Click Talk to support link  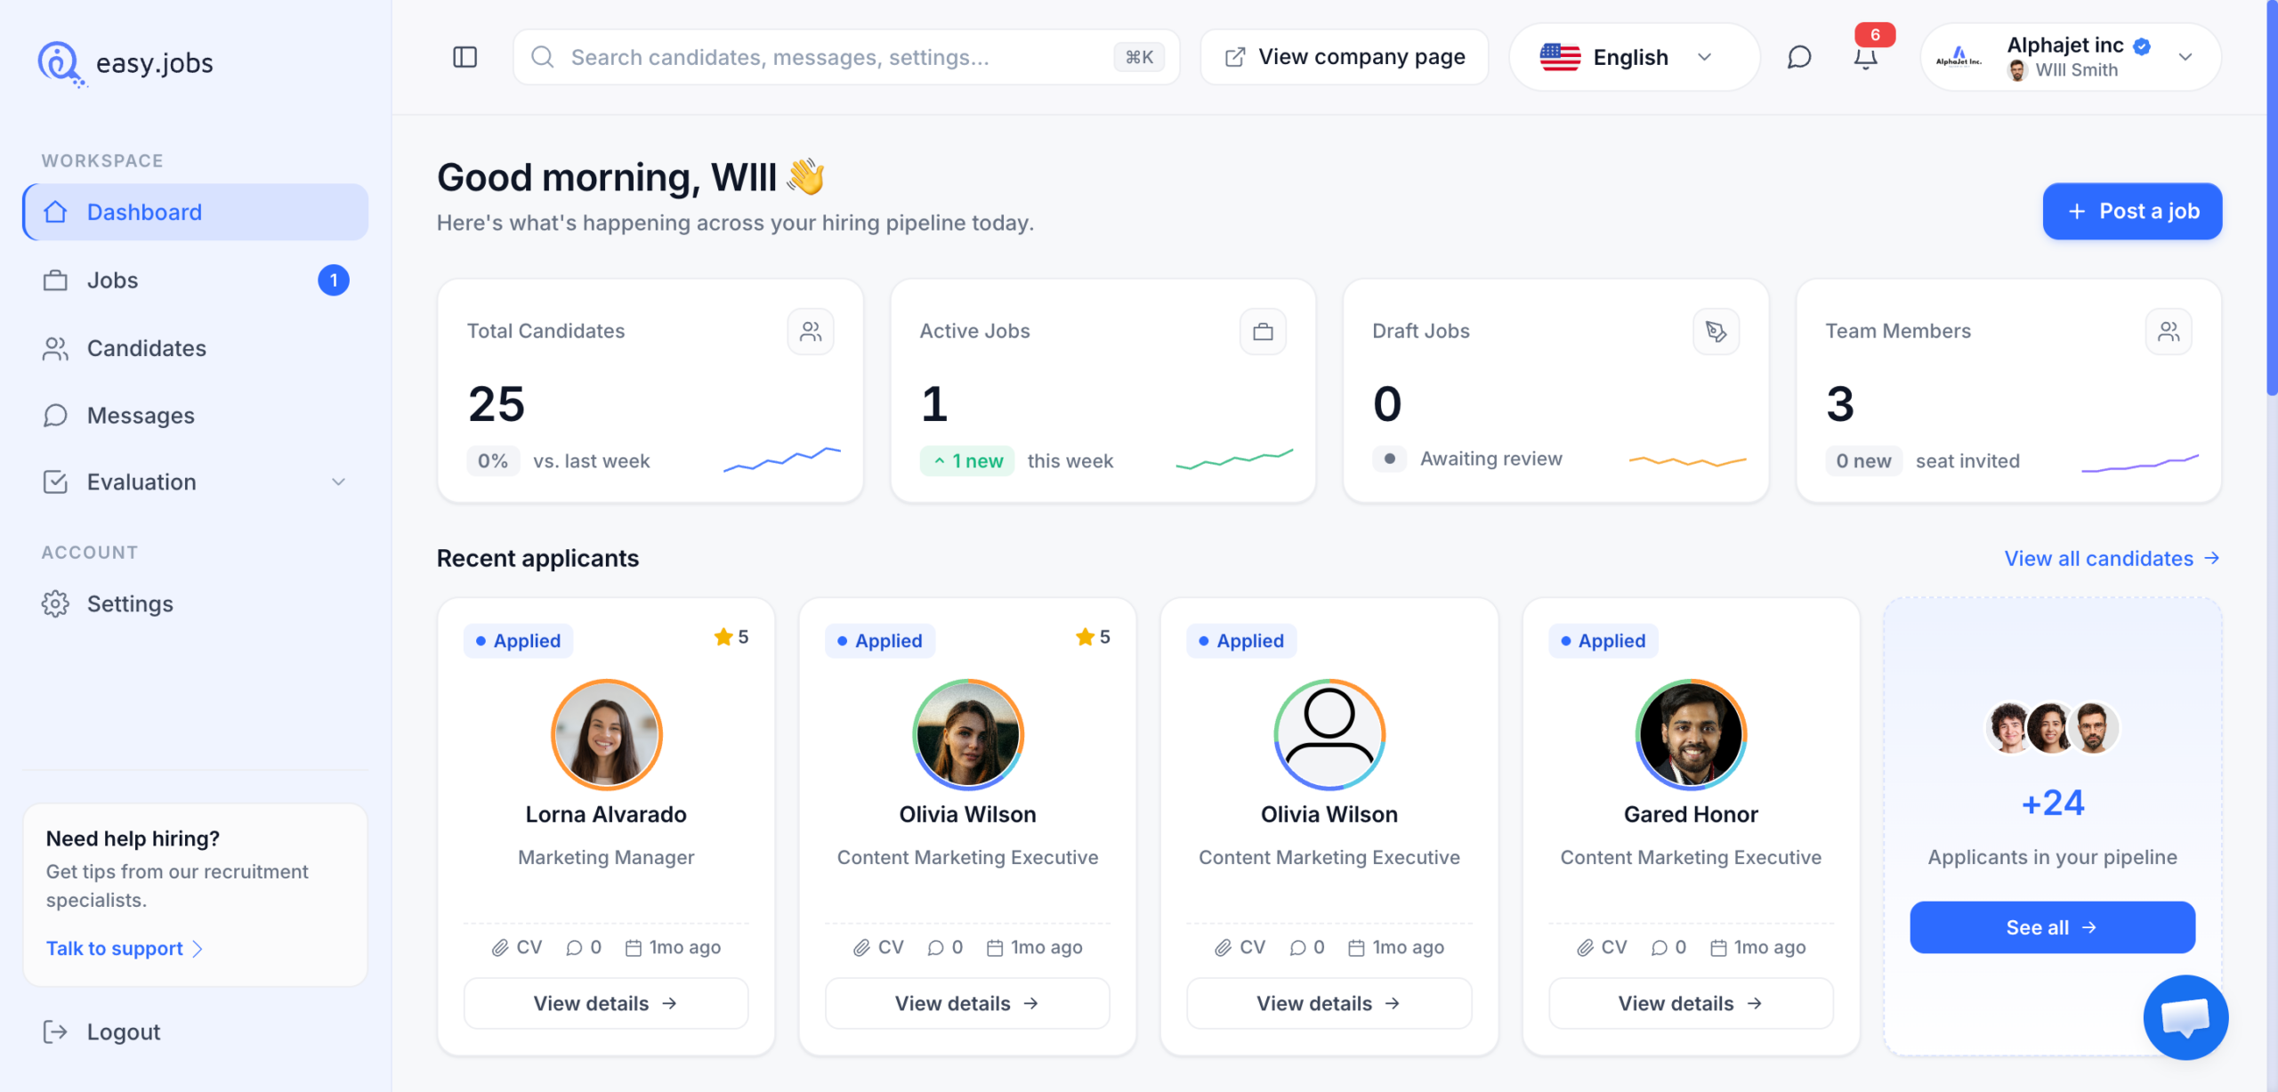pyautogui.click(x=125, y=949)
